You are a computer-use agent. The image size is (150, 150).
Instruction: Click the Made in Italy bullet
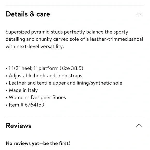pyautogui.click(x=22, y=90)
